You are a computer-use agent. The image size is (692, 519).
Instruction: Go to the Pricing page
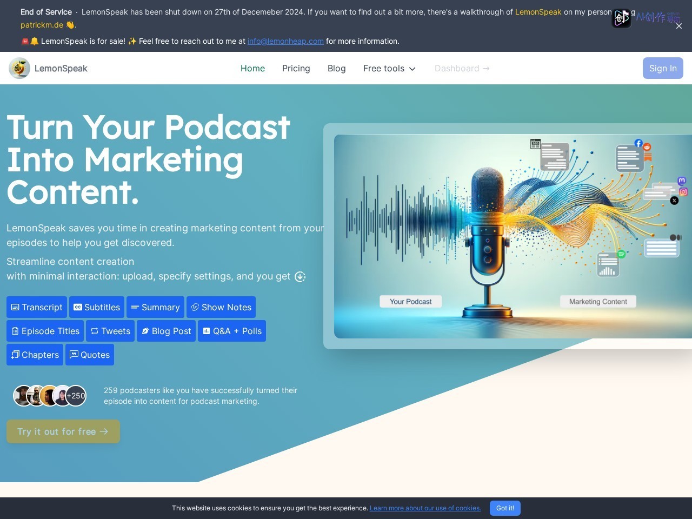tap(296, 68)
